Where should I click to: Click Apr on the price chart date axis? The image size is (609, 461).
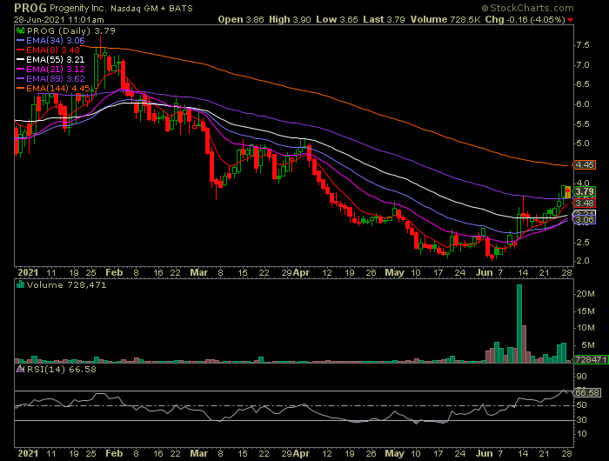pos(301,272)
